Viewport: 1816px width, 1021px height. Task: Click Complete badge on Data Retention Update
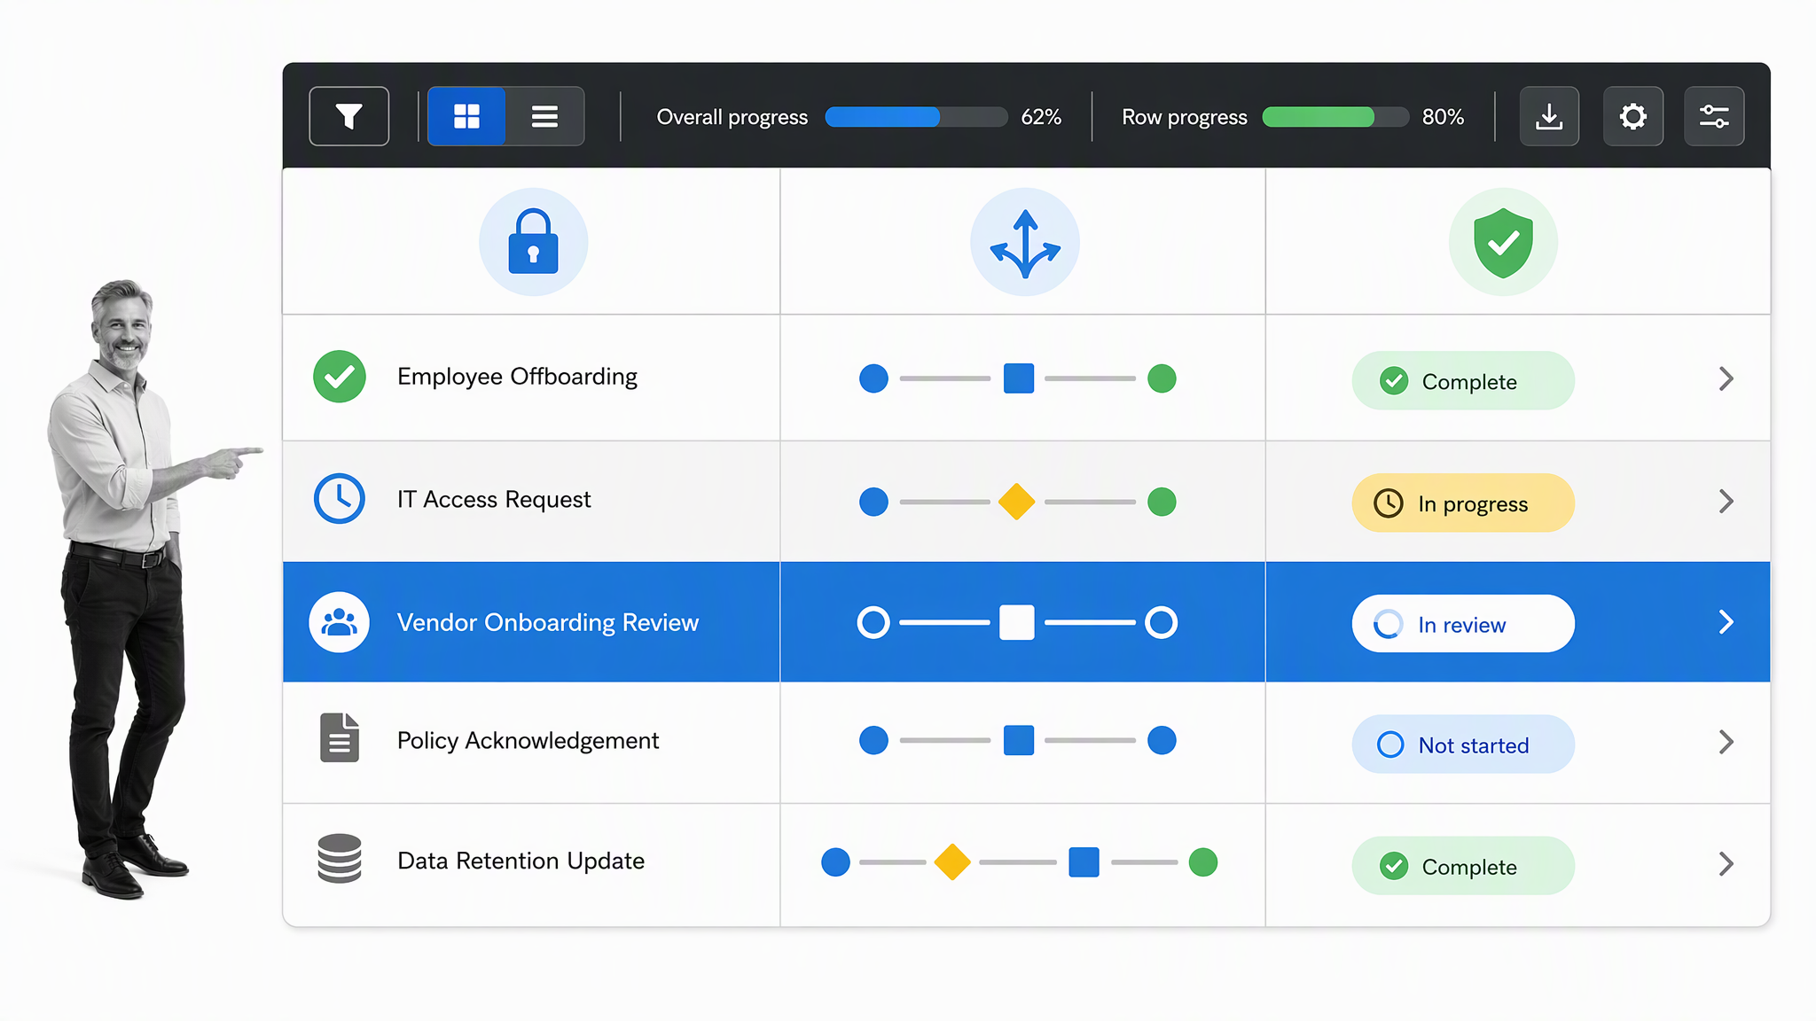click(x=1463, y=866)
